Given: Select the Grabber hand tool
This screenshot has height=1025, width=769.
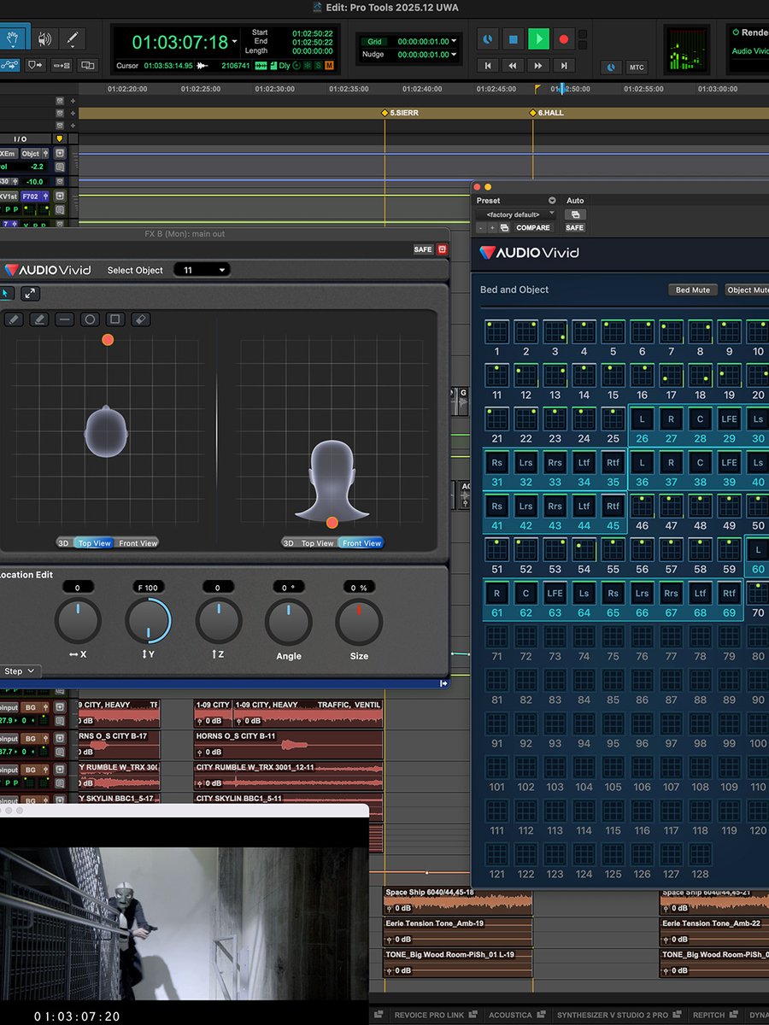Looking at the screenshot, I should click(x=15, y=38).
